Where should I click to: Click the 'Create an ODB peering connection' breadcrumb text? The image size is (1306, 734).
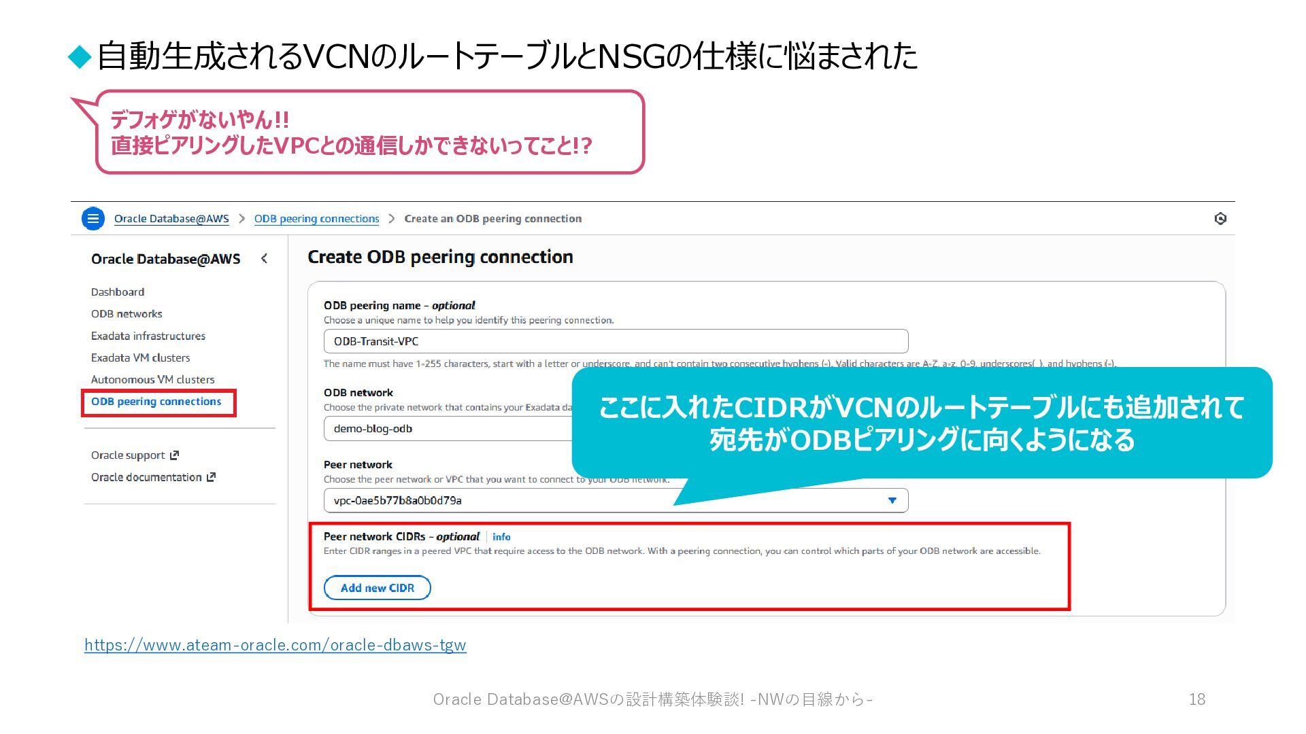pyautogui.click(x=493, y=219)
